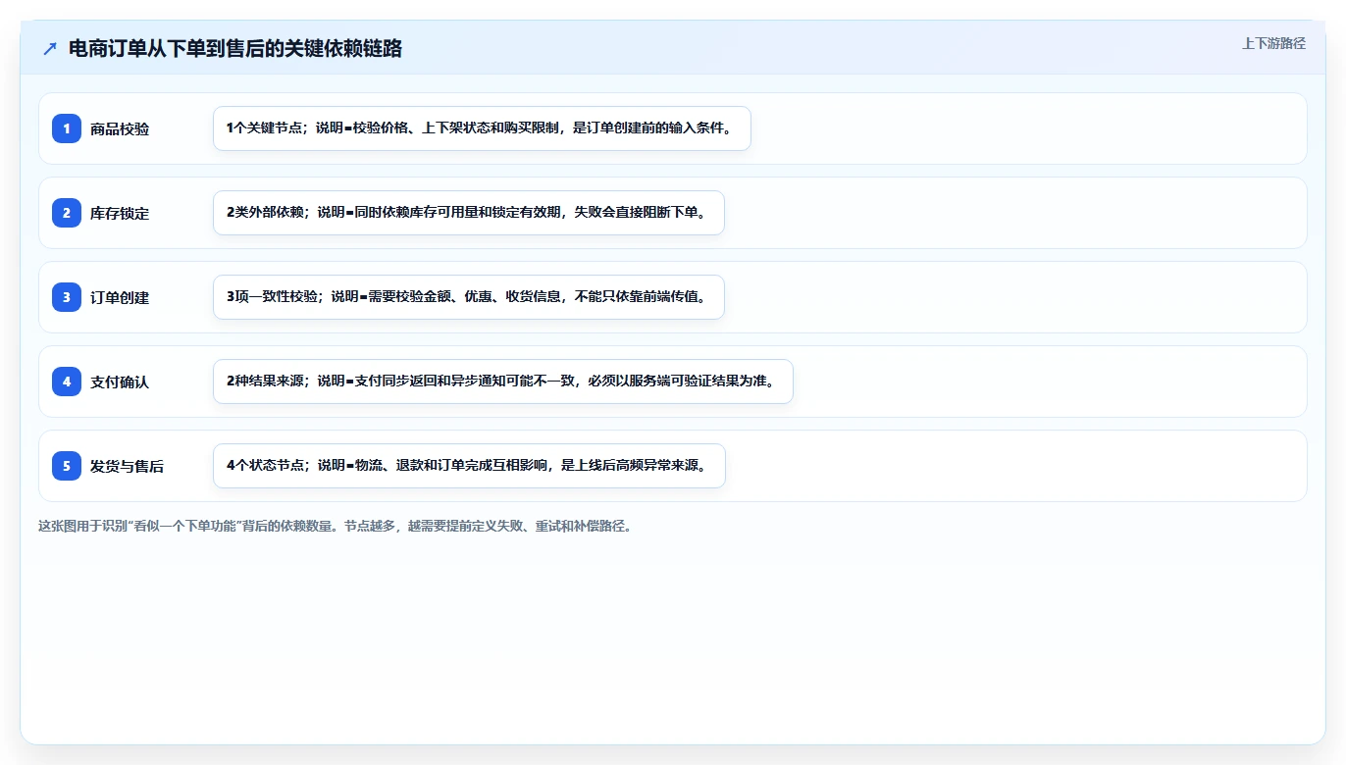Image resolution: width=1346 pixels, height=765 pixels.
Task: Click the description box starting 1个关键节点
Action: (482, 128)
